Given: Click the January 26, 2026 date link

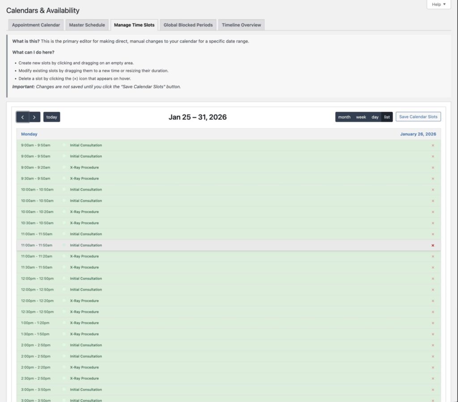Looking at the screenshot, I should pyautogui.click(x=418, y=134).
